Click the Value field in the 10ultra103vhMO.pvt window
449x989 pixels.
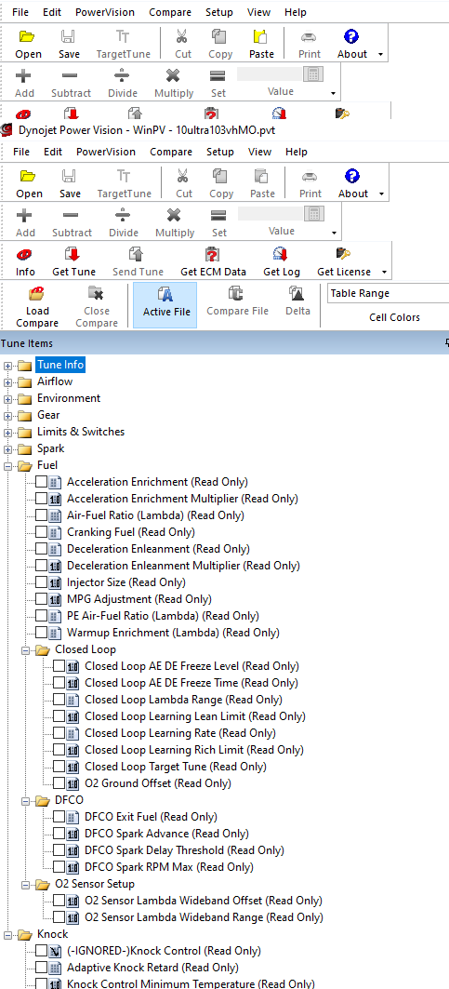coord(271,214)
